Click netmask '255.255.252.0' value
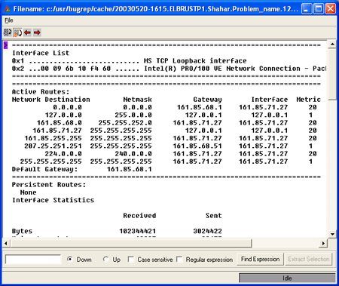This screenshot has width=339, height=286. pyautogui.click(x=125, y=123)
